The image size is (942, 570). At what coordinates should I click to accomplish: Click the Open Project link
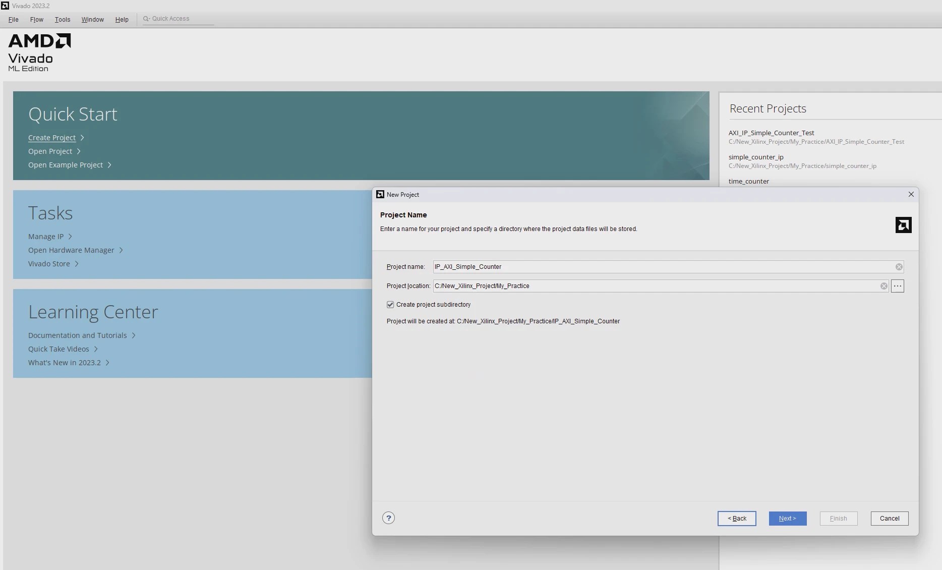point(50,151)
